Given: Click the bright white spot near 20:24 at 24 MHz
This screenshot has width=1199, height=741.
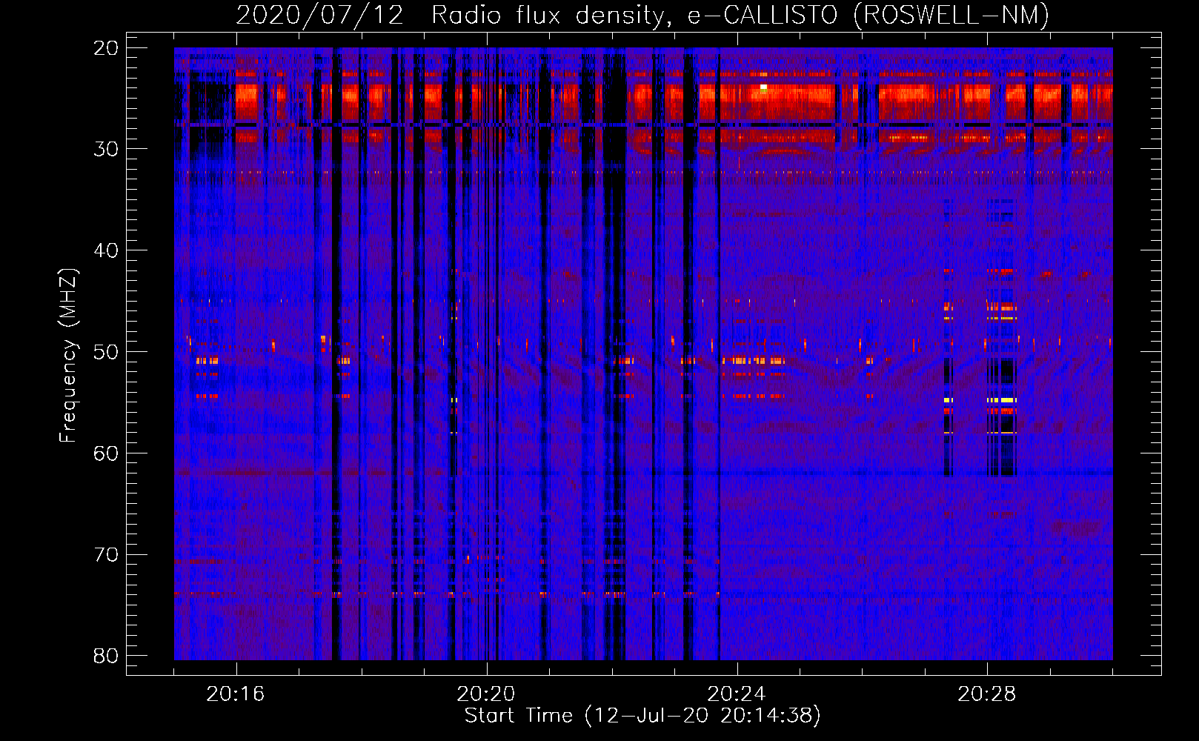Looking at the screenshot, I should (763, 87).
